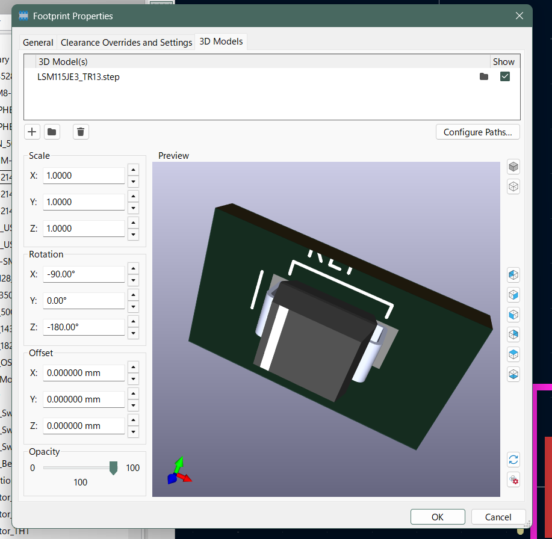Click the Rotation X input field

[x=84, y=274]
